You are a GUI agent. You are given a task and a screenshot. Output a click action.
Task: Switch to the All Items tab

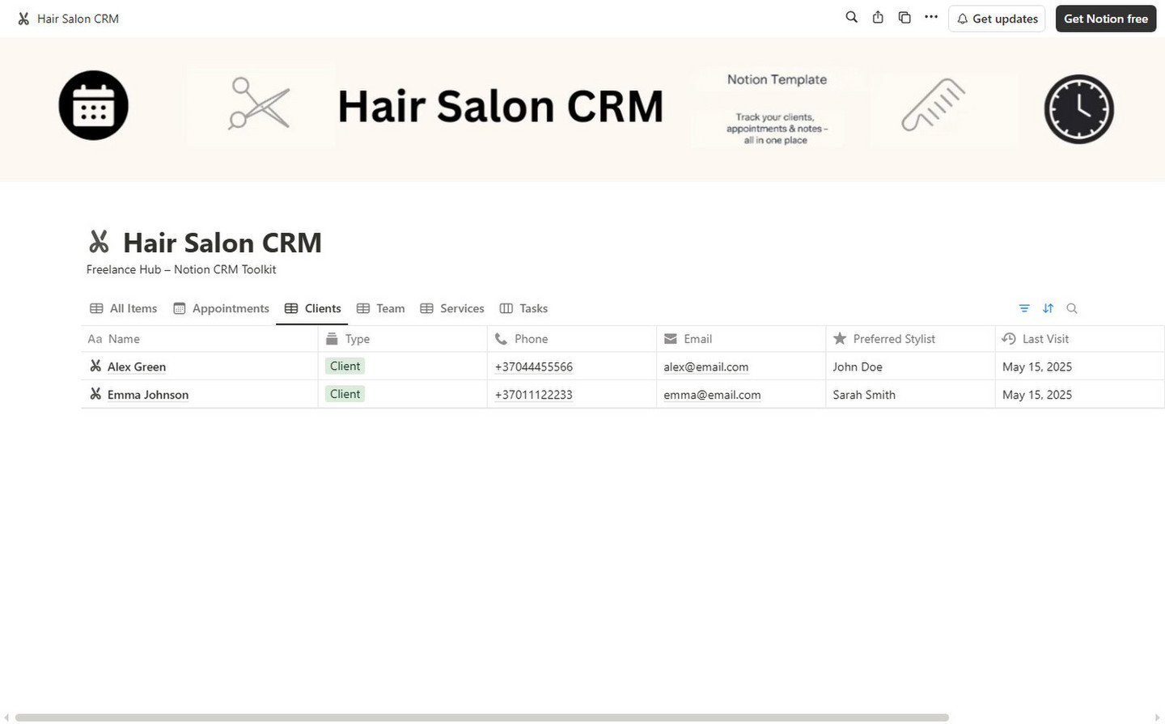point(124,308)
